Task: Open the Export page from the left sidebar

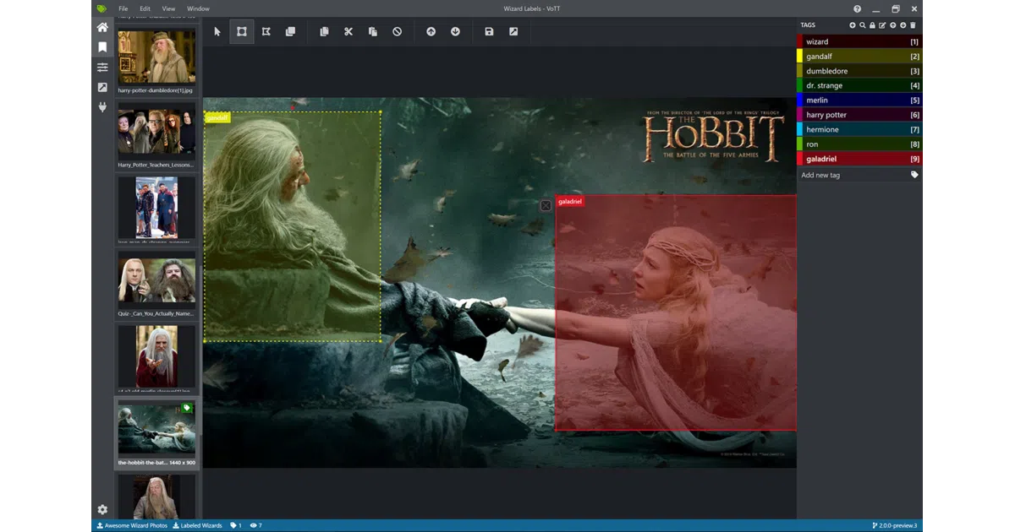Action: (x=102, y=87)
